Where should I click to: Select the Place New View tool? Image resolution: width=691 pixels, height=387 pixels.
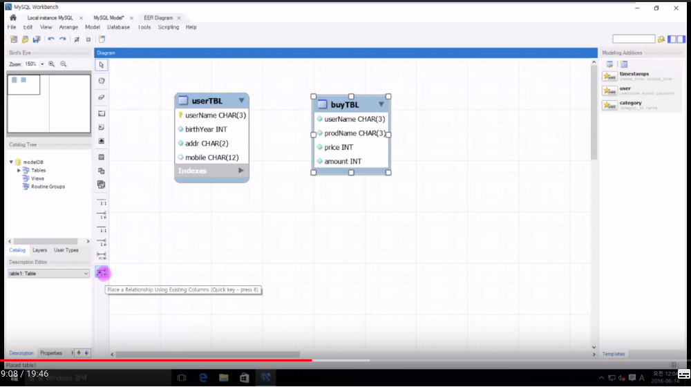(102, 171)
